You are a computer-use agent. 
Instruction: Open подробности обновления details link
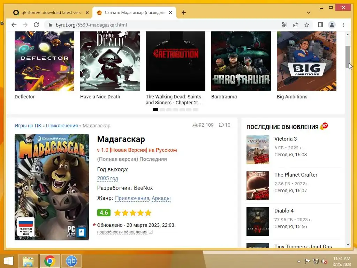tap(122, 232)
